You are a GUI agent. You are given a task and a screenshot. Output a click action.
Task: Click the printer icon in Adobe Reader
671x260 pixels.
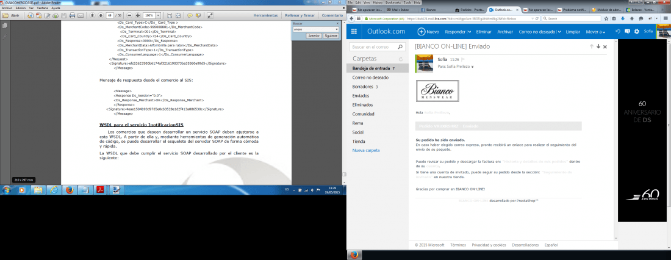[72, 15]
